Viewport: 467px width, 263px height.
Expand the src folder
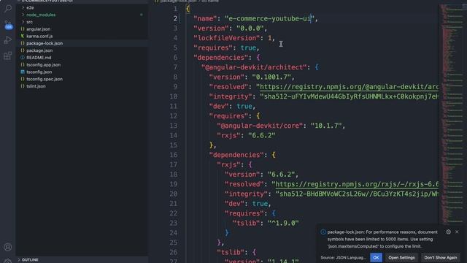[x=29, y=22]
